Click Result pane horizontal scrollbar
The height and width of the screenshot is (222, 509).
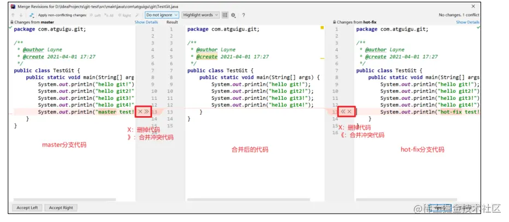pos(248,200)
